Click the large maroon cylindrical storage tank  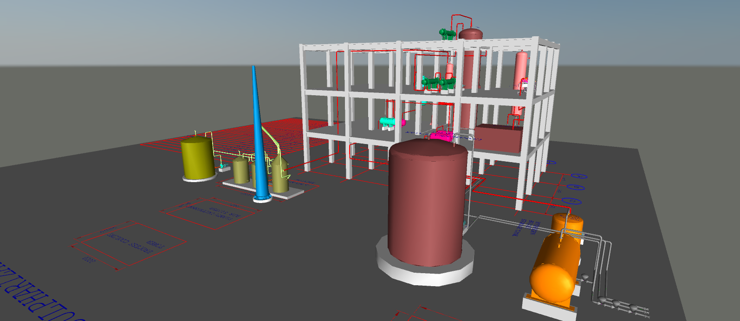[x=426, y=204]
